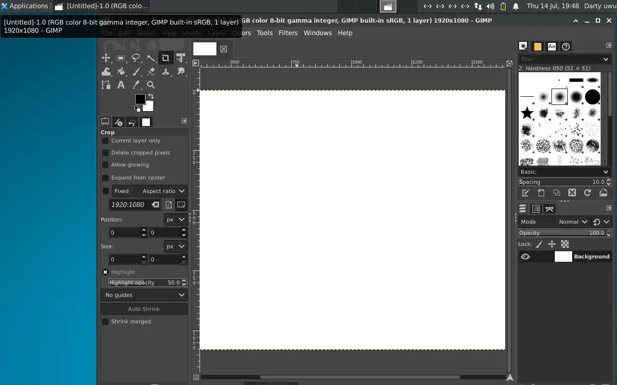617x385 pixels.
Task: Toggle lock alpha channel
Action: tap(565, 244)
